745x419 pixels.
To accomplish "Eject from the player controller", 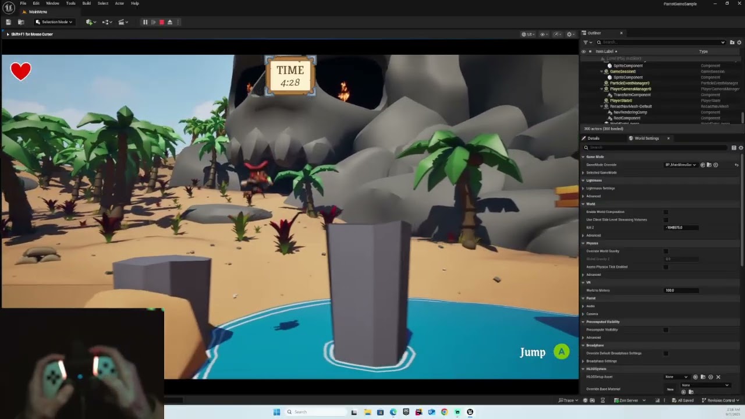I will click(170, 22).
